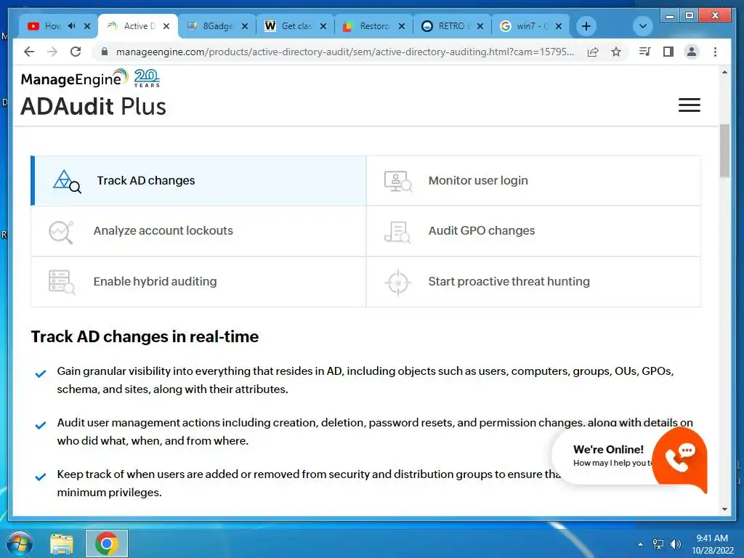Mute the YouTube tab audio icon

pos(72,26)
